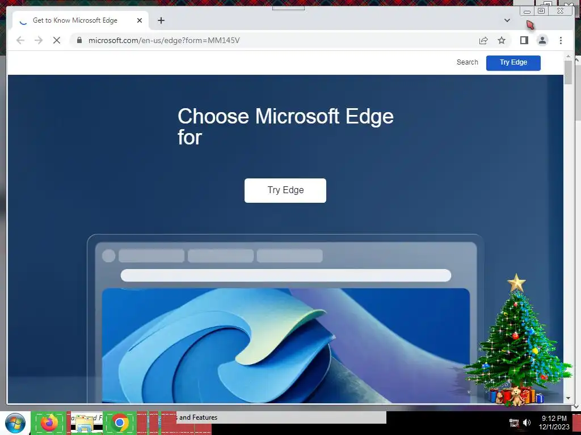
Task: Click the Choose Microsoft Edge for heading
Action: [285, 126]
